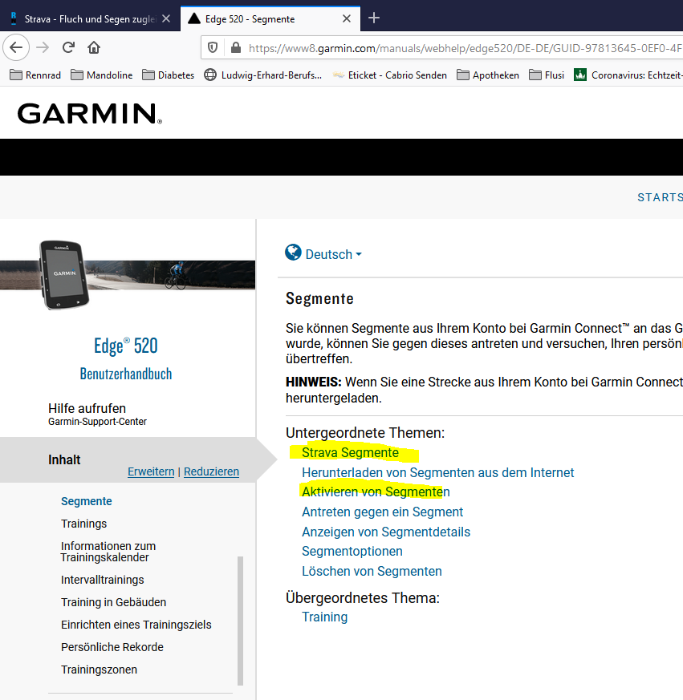Open the Rennrad bookmarks folder
683x700 pixels.
(x=36, y=75)
